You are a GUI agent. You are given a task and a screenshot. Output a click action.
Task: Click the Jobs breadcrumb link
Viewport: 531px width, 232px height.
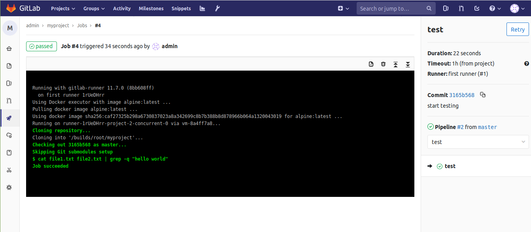pos(82,26)
